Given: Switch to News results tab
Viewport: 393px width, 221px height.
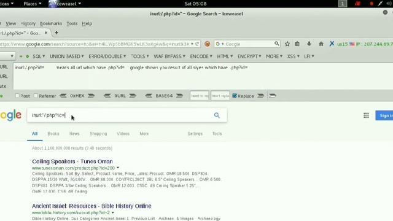Looking at the screenshot, I should pos(74,134).
